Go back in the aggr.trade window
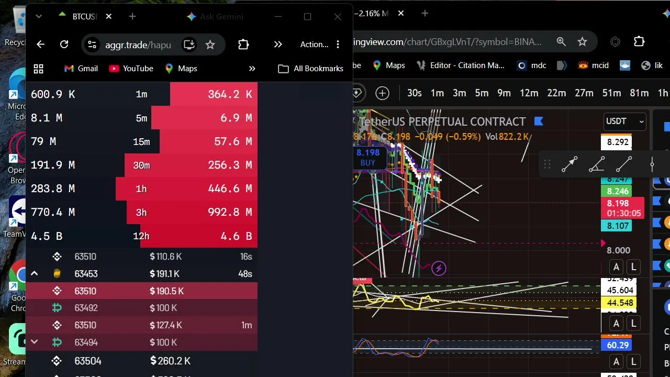Viewport: 670px width, 377px height. [x=40, y=45]
